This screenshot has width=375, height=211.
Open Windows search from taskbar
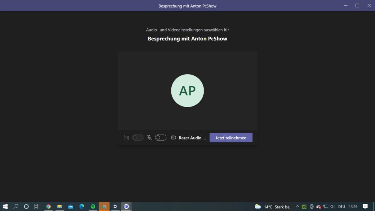[x=16, y=207]
